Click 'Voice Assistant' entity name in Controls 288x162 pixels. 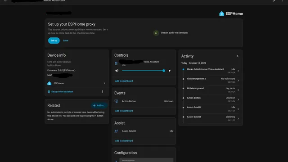click(151, 62)
